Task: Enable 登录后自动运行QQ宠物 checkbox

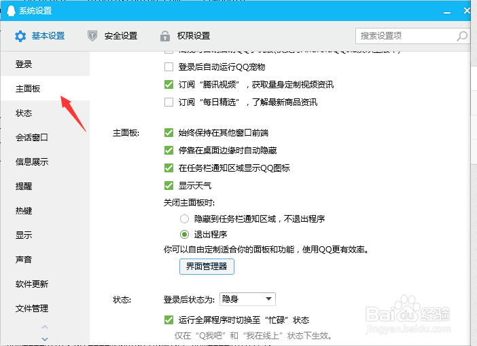Action: tap(169, 67)
